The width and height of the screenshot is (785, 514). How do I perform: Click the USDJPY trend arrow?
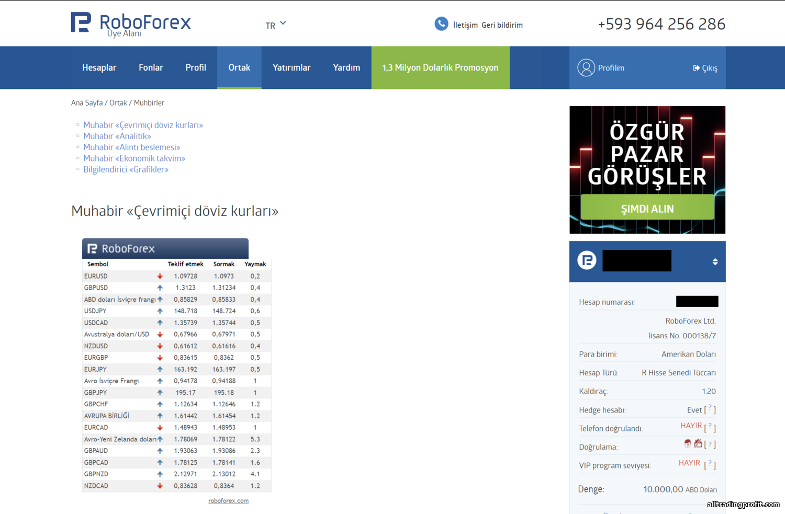pyautogui.click(x=160, y=311)
